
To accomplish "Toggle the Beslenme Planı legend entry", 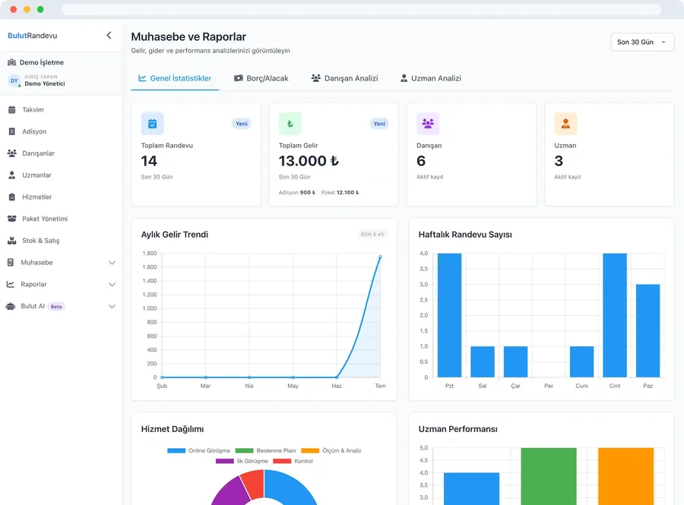I will click(265, 450).
